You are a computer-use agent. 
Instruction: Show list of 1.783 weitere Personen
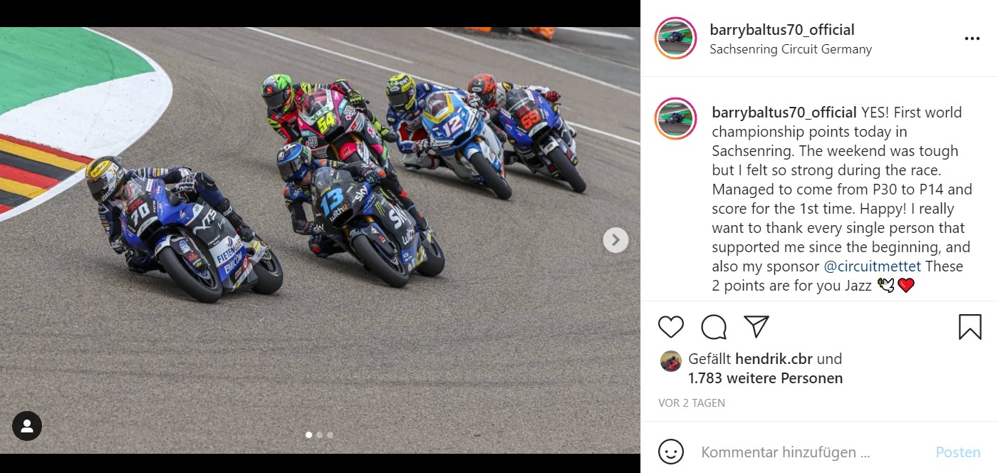[x=766, y=378]
